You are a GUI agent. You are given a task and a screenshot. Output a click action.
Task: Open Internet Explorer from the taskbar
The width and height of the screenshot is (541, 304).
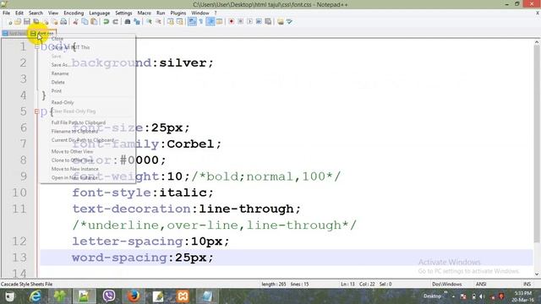click(36, 296)
